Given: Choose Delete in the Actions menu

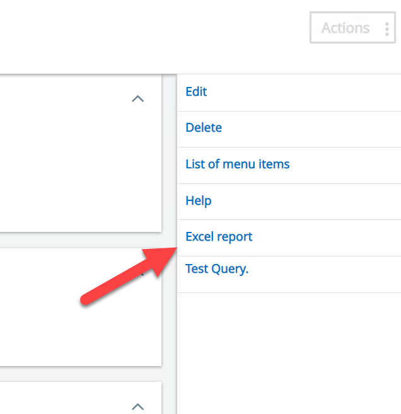Looking at the screenshot, I should click(289, 129).
